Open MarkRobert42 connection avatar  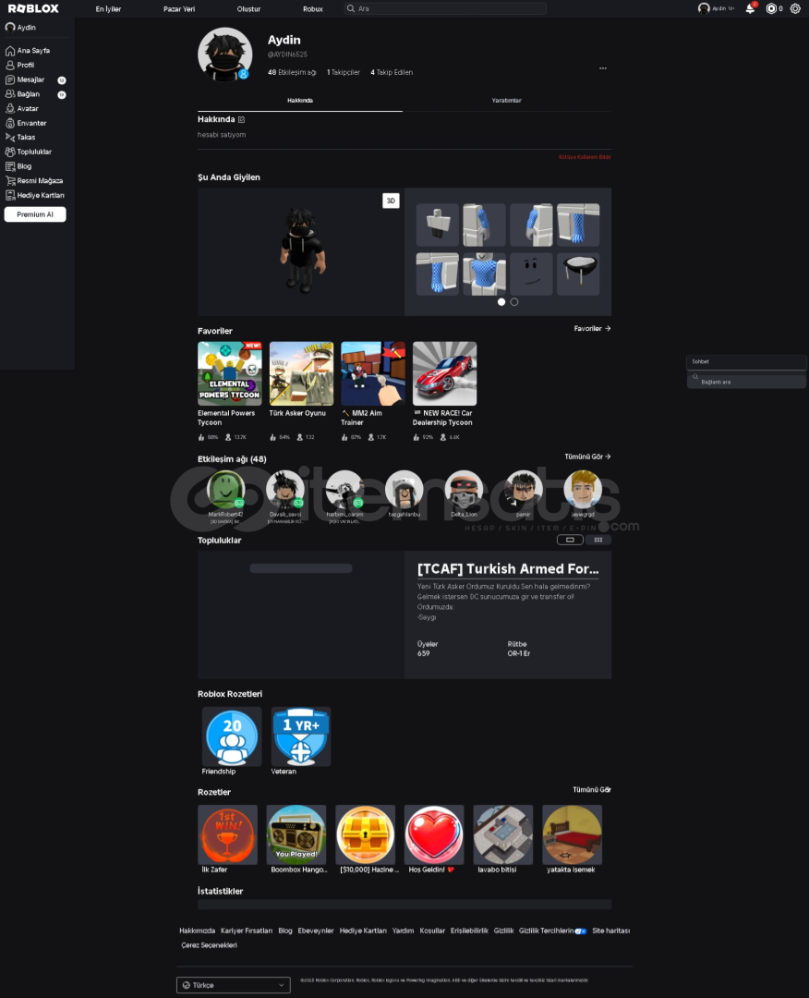[225, 490]
